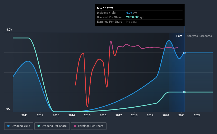
Task: Click the 2013 x-axis label
Action: click(56, 115)
